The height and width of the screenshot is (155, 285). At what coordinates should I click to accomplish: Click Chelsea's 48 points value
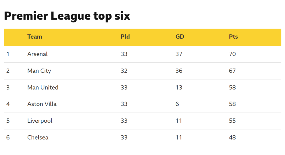(x=232, y=137)
